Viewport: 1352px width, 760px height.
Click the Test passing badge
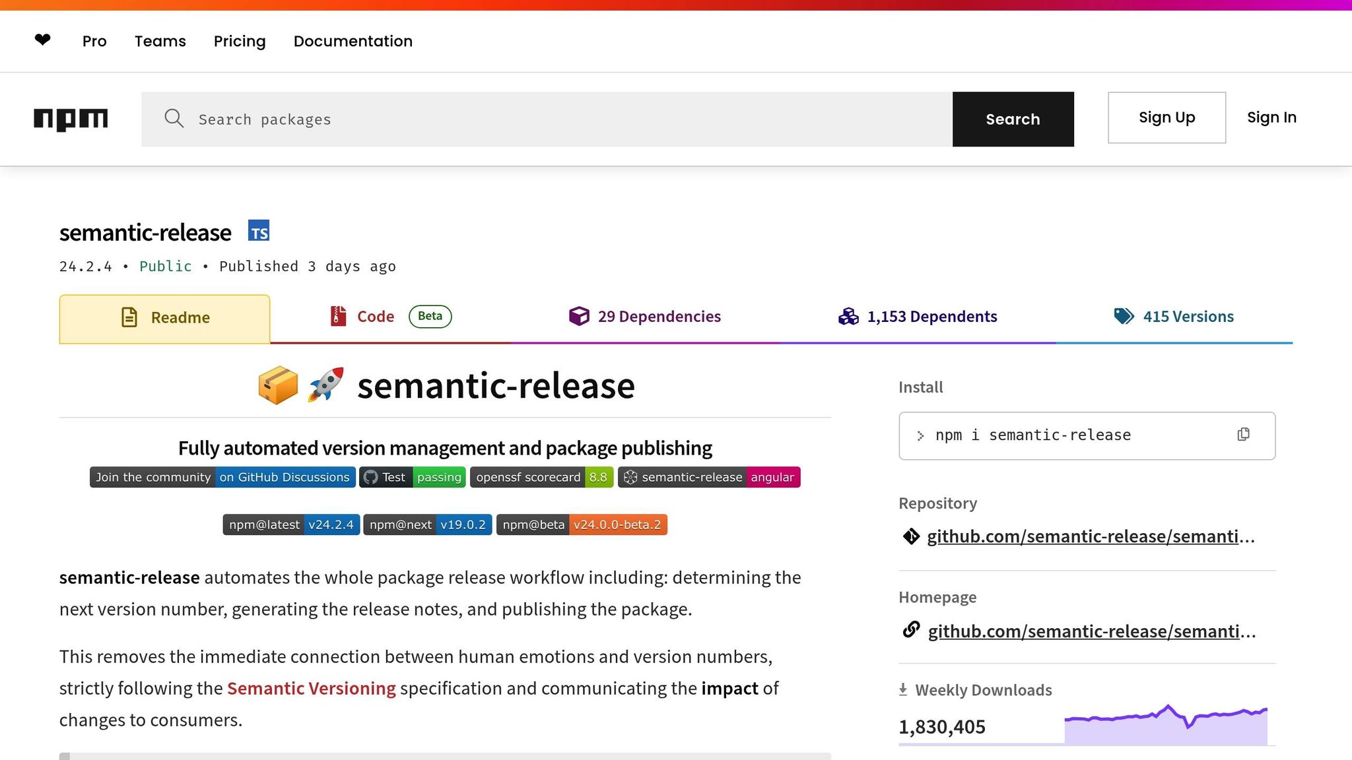[413, 477]
